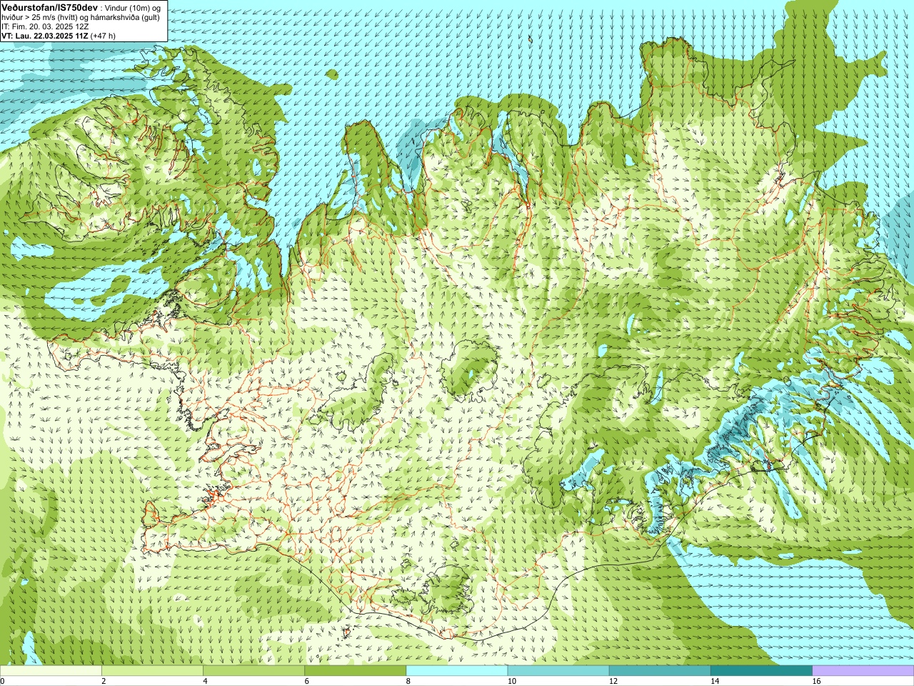Click the "Veðurstofan/IS750dev" title text
The width and height of the screenshot is (914, 686).
[50, 7]
